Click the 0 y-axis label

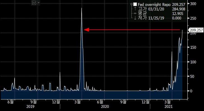[191, 91]
